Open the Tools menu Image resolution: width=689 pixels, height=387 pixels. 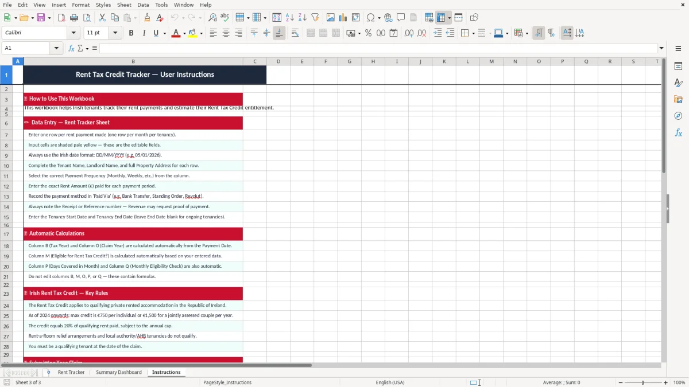click(x=161, y=5)
